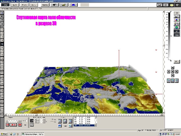The image size is (181, 136).
Task: Select the upper animation type icon
Action: click(x=32, y=121)
